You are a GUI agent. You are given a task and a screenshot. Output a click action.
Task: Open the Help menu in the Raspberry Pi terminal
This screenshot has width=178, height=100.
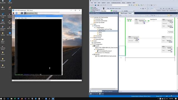[25, 18]
